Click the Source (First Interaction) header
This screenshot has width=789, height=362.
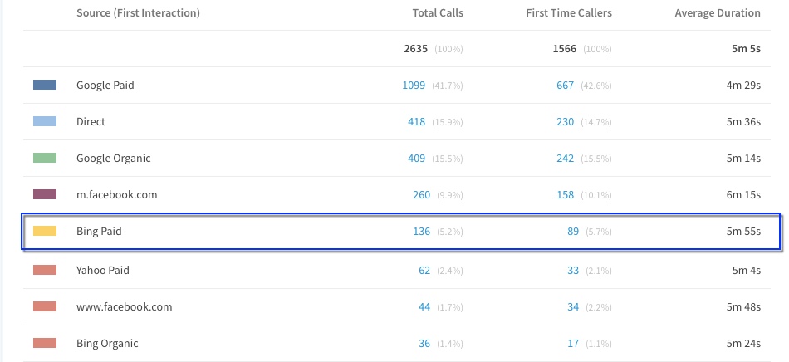tap(139, 13)
